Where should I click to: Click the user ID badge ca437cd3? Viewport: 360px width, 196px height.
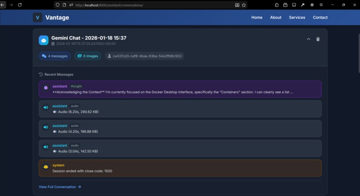click(x=145, y=56)
